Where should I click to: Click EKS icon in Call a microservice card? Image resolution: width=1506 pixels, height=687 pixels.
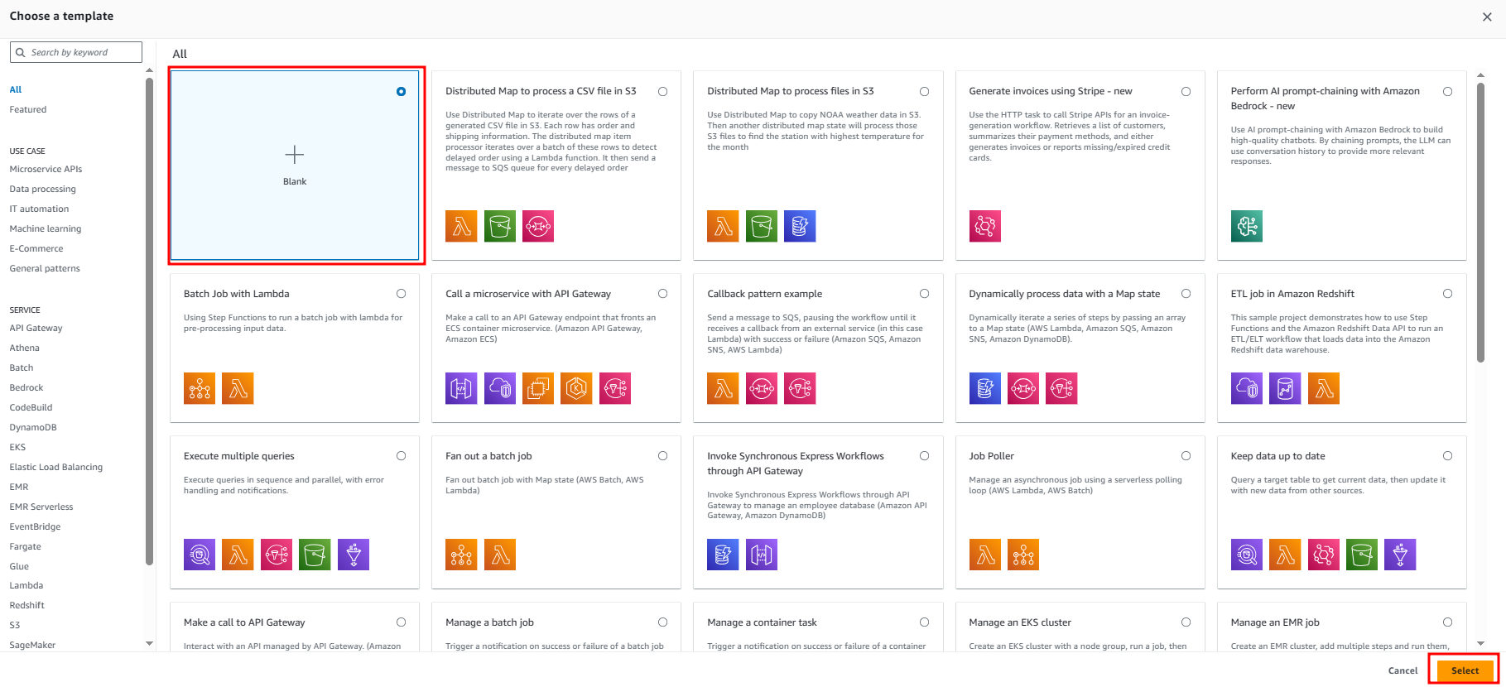click(x=576, y=388)
